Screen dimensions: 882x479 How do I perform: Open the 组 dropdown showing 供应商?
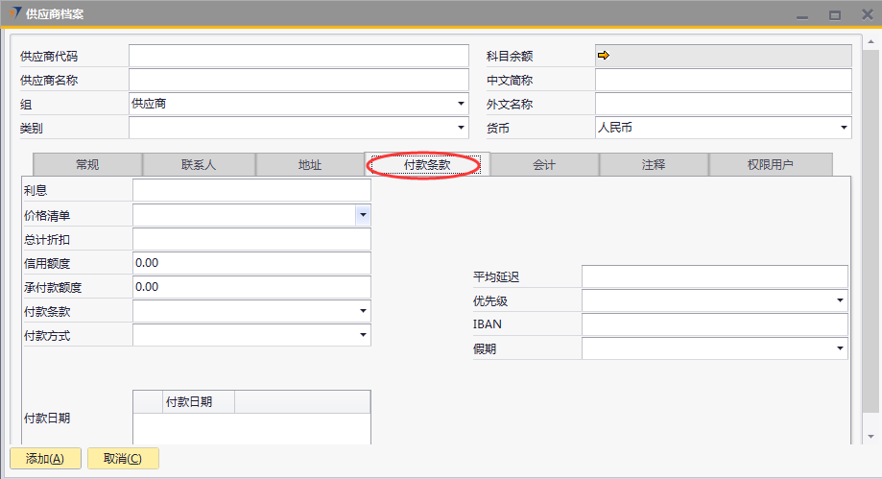tap(461, 104)
